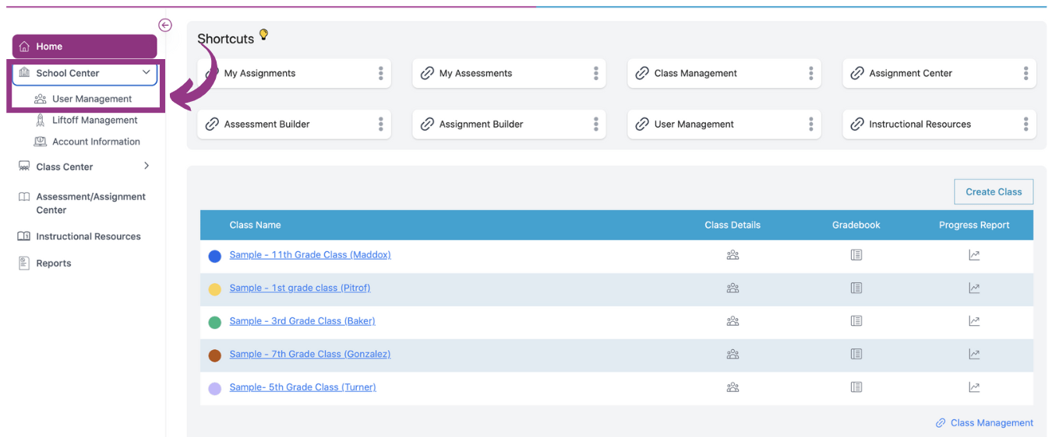Open gradebook for 7th Grade Class (Gonzalez)

click(x=856, y=354)
